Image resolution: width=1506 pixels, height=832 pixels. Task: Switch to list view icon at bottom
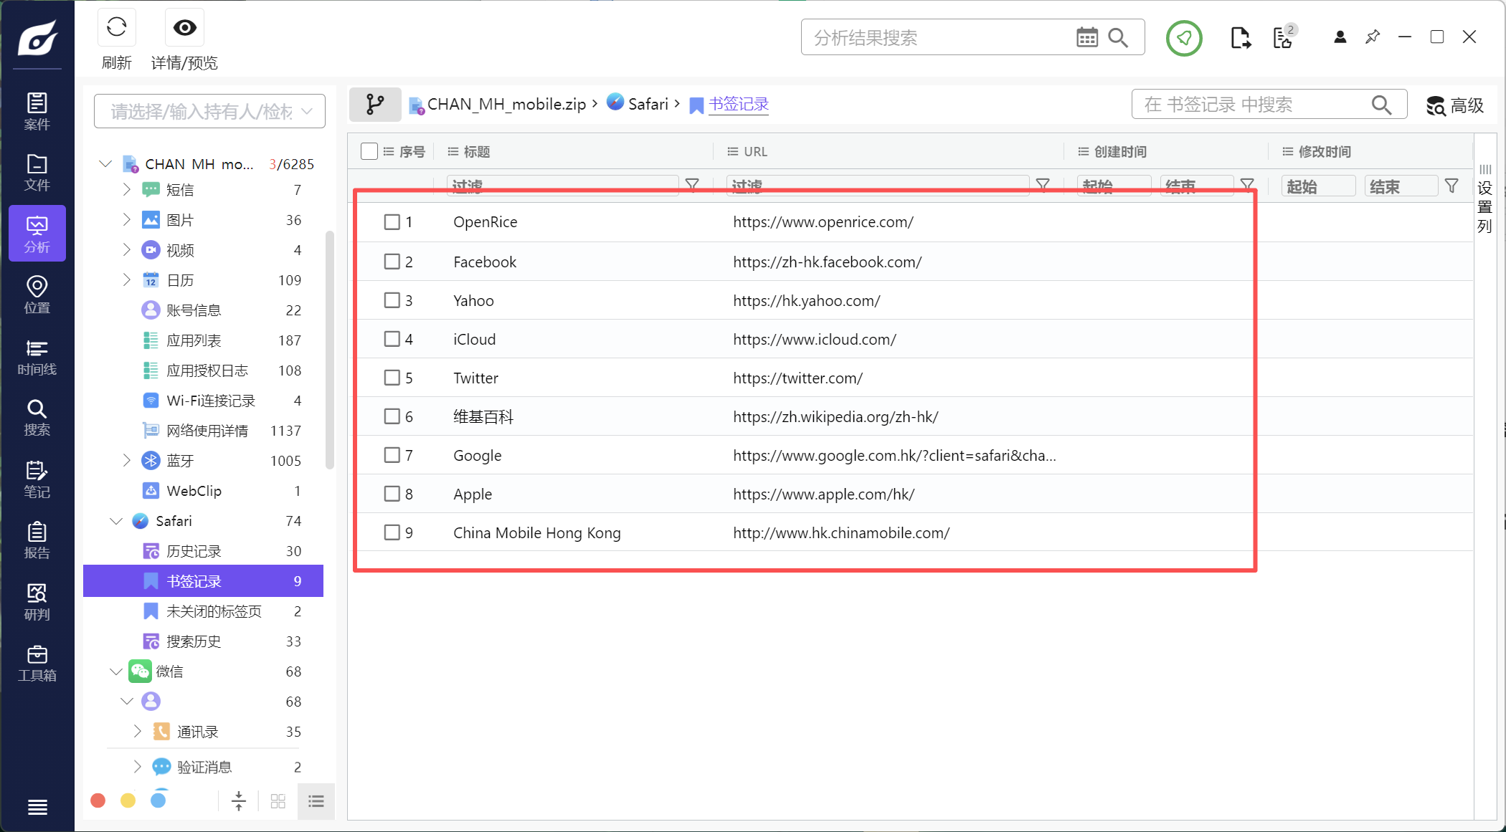click(x=316, y=801)
